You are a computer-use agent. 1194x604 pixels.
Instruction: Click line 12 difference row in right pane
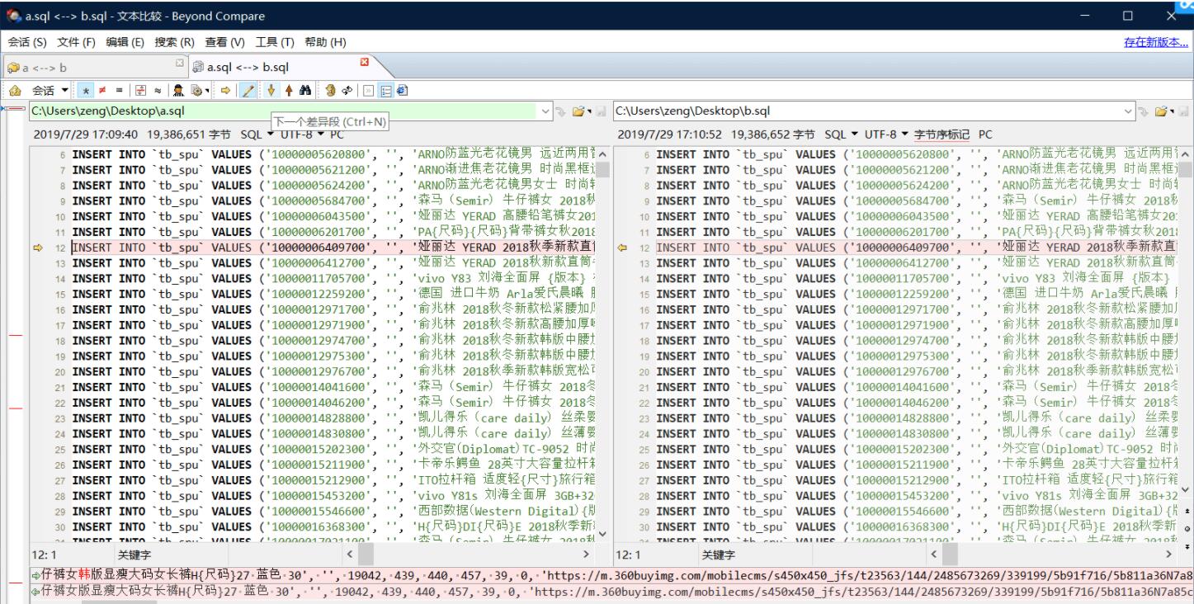pos(918,246)
